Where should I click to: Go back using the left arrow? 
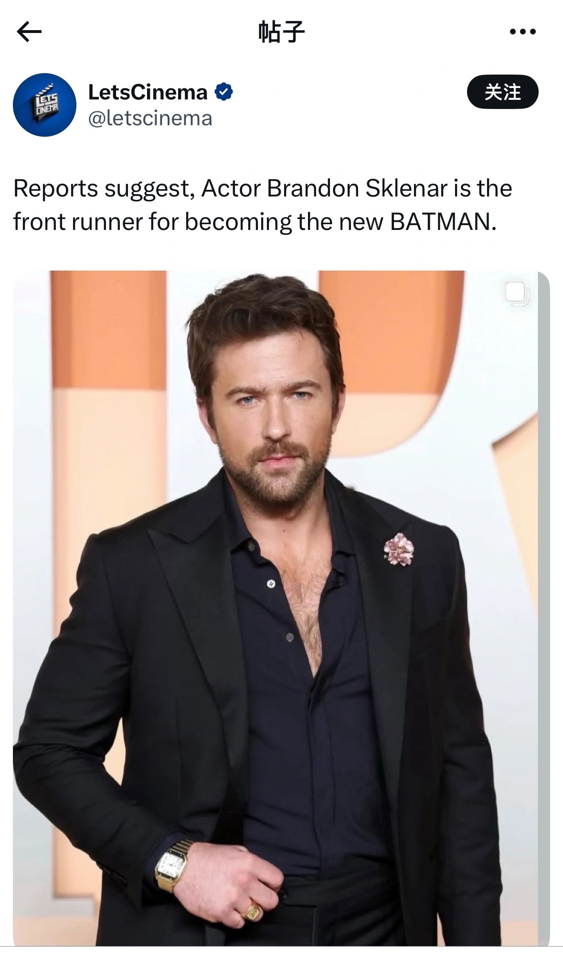pos(29,32)
